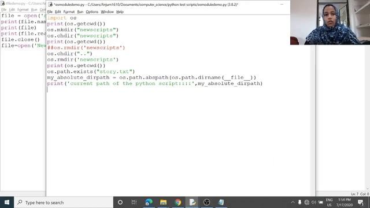Click file.close() line in filedemo.py window
This screenshot has height=208, width=370.
click(21, 40)
